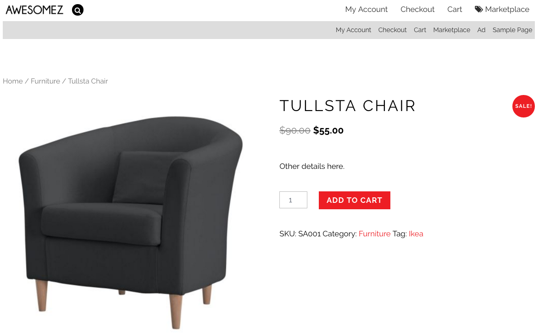The image size is (539, 335).
Task: Open Furniture in breadcrumb trail
Action: [45, 81]
